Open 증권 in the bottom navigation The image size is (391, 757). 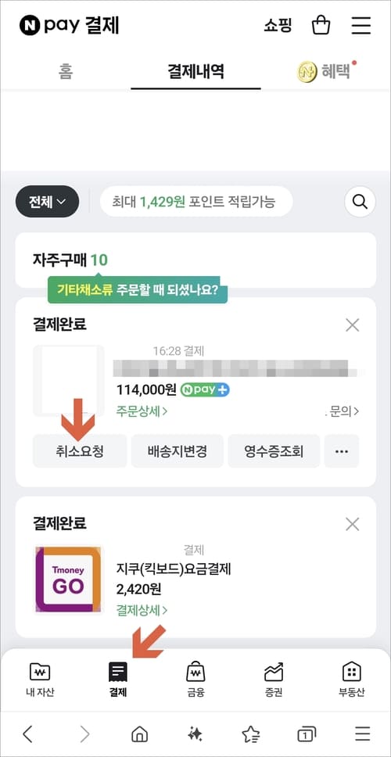273,680
